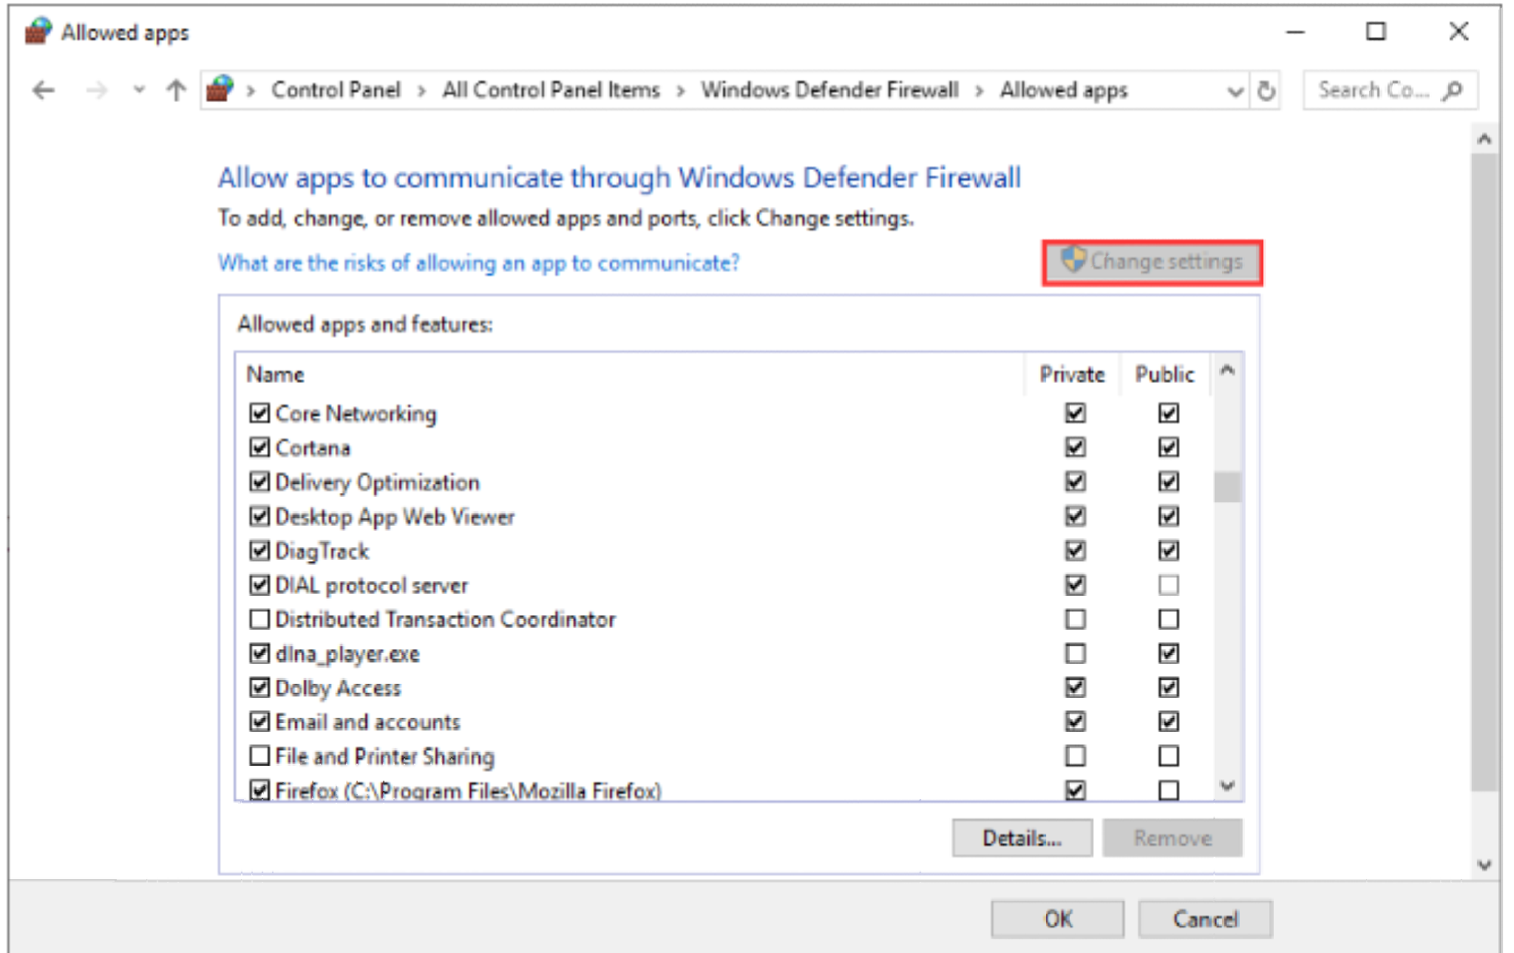Click the Private column header
The image size is (1514, 953).
point(1072,375)
